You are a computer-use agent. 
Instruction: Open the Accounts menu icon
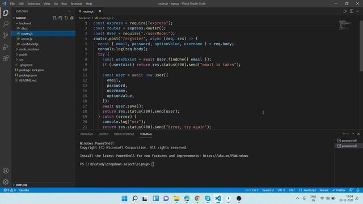pyautogui.click(x=6, y=171)
